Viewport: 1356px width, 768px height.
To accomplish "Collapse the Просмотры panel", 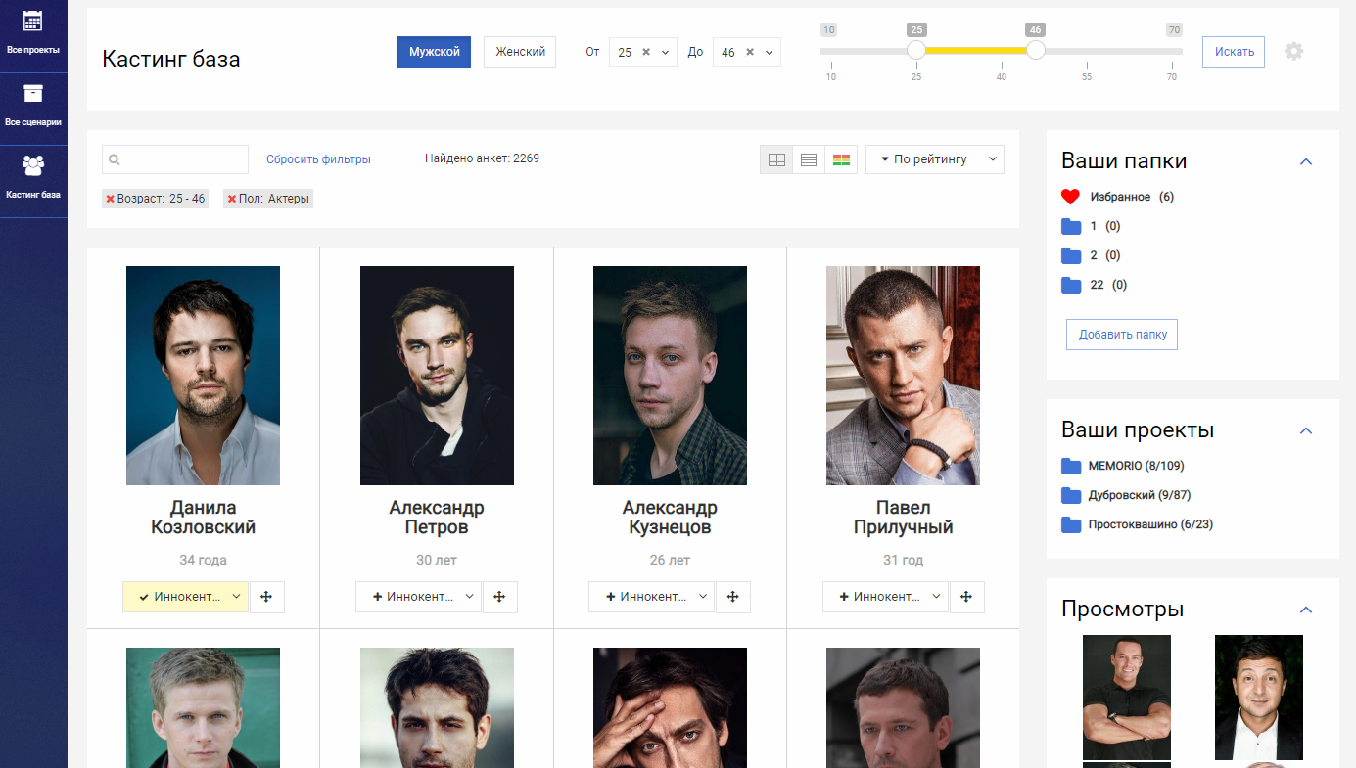I will click(x=1306, y=610).
